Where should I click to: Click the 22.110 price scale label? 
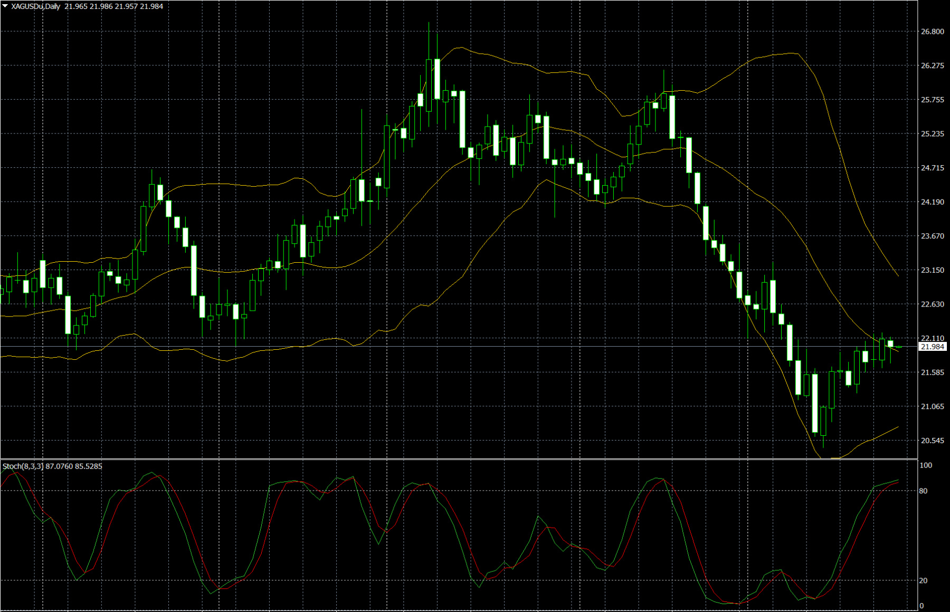click(x=933, y=338)
